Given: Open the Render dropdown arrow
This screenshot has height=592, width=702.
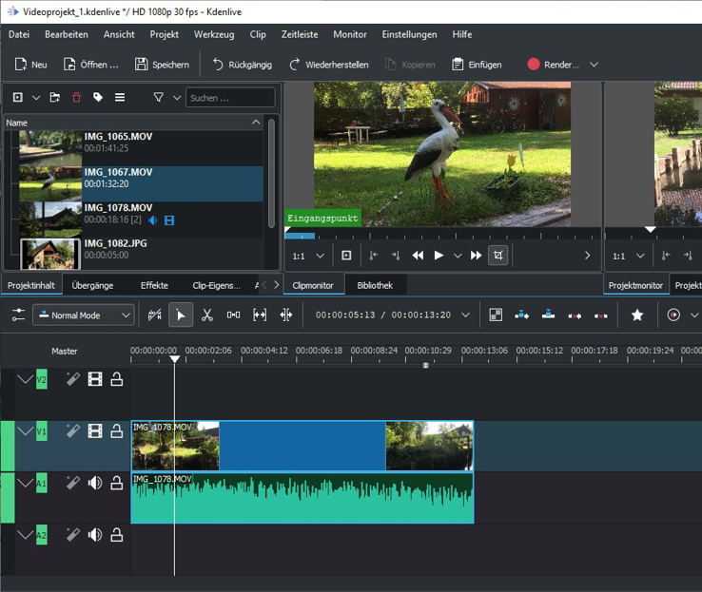Looking at the screenshot, I should [595, 65].
